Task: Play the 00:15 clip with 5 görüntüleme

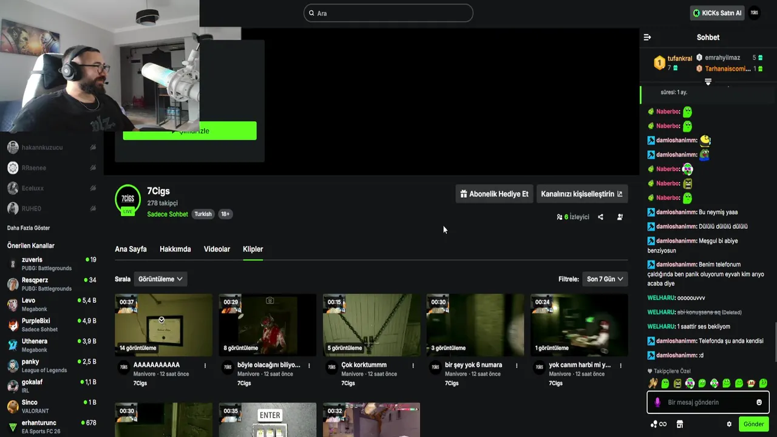Action: [x=372, y=325]
